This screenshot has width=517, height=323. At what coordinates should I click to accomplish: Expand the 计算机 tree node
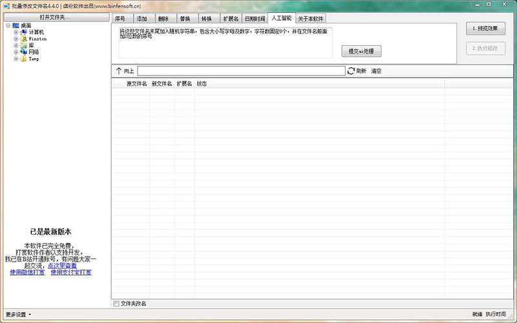tap(16, 32)
